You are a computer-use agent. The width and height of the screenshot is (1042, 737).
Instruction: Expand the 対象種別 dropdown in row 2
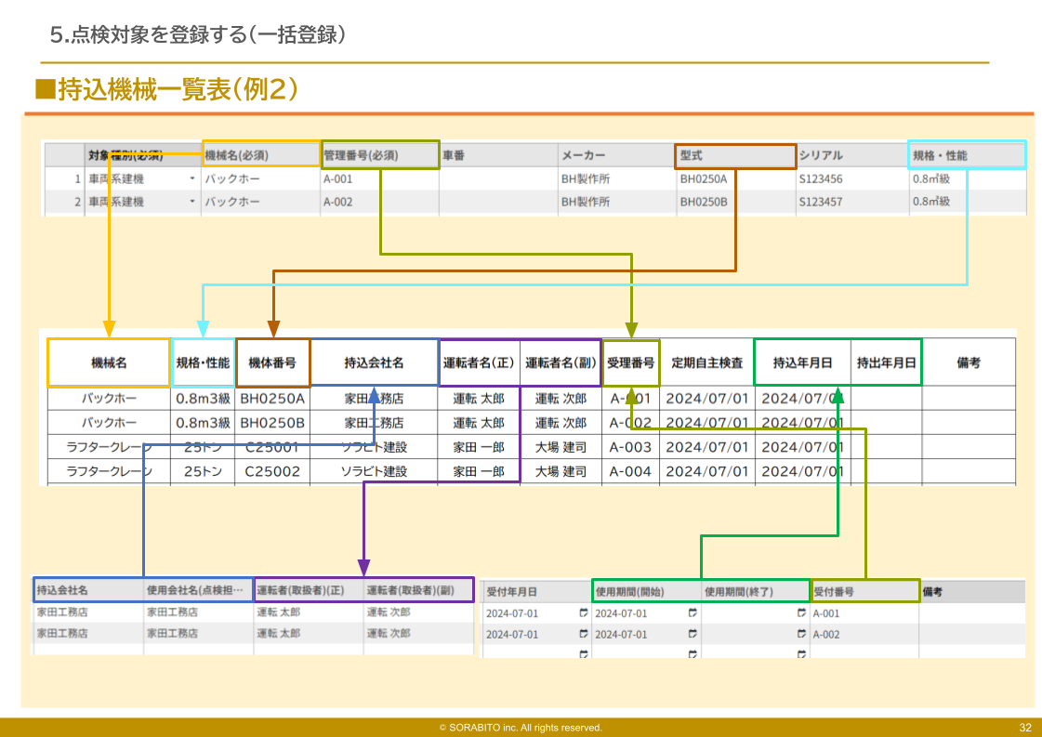[192, 202]
